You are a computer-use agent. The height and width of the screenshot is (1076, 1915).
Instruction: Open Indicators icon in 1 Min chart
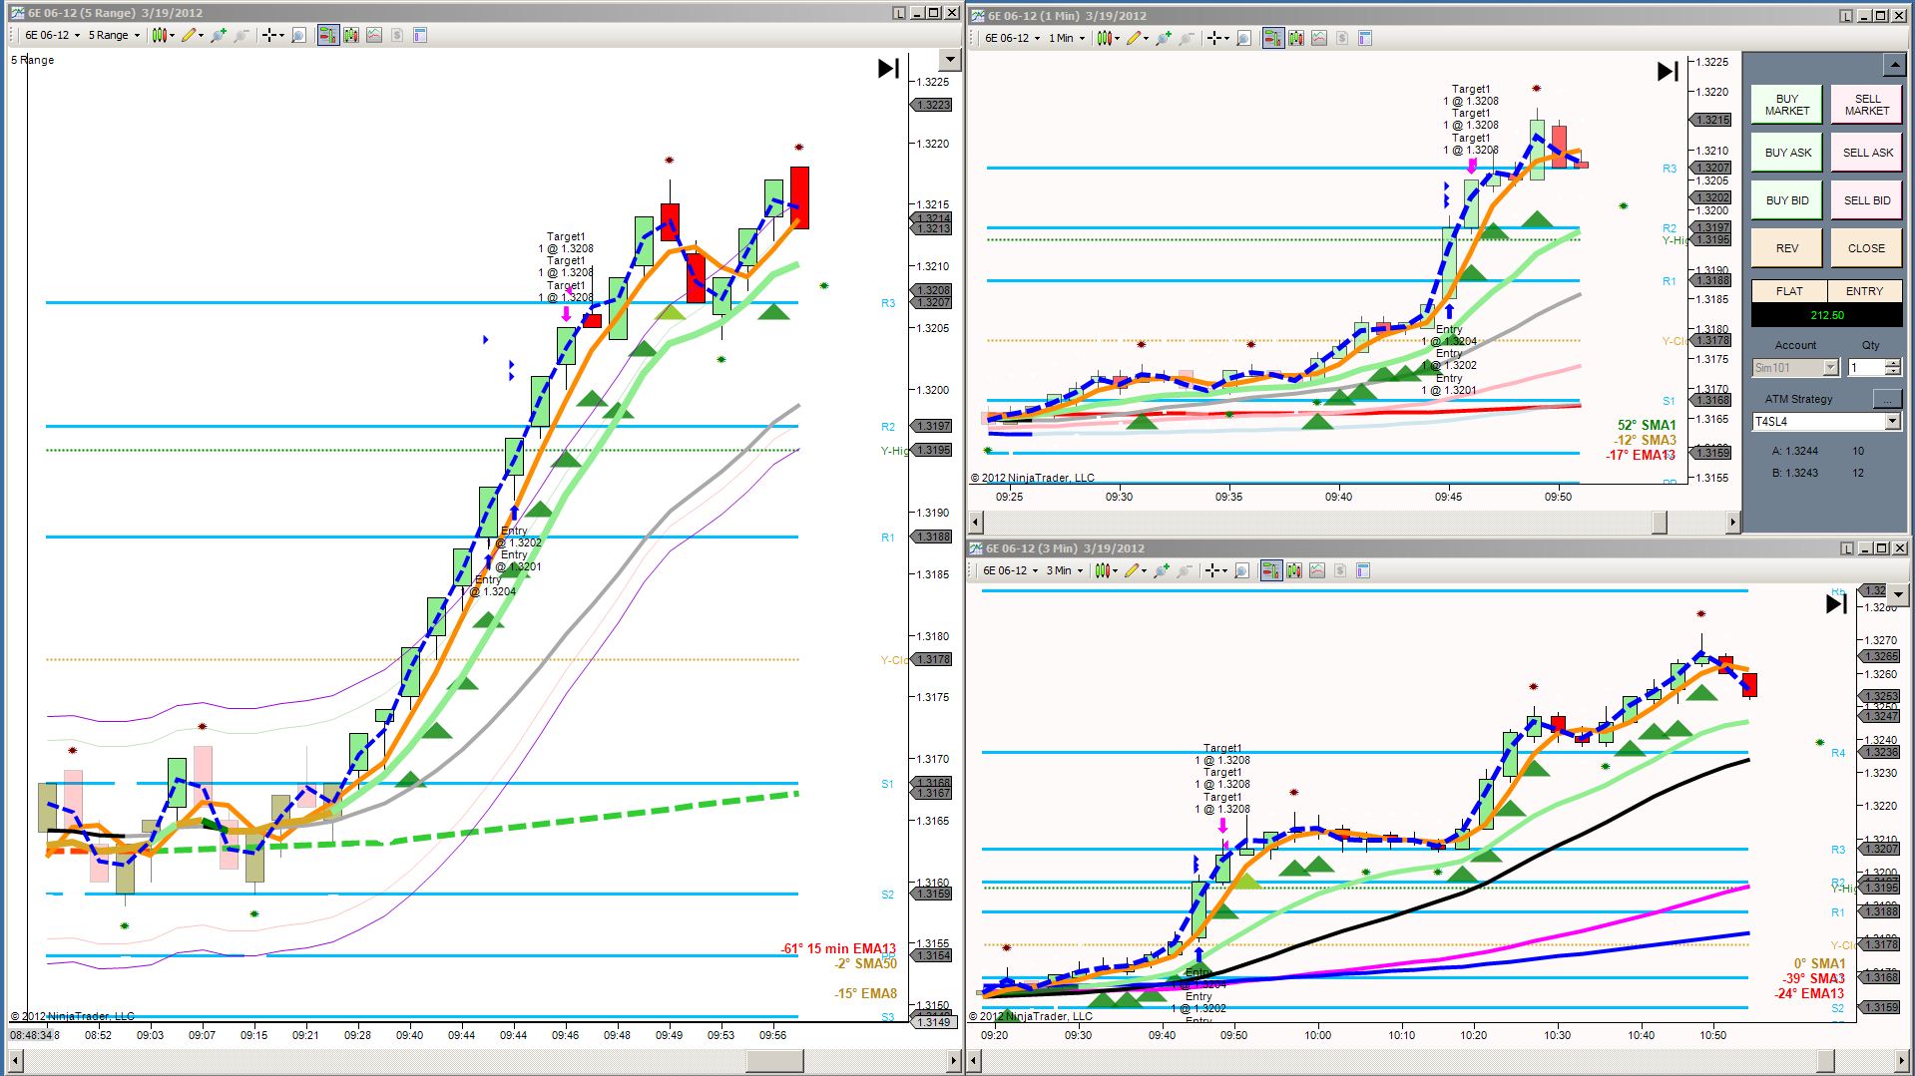(1319, 38)
